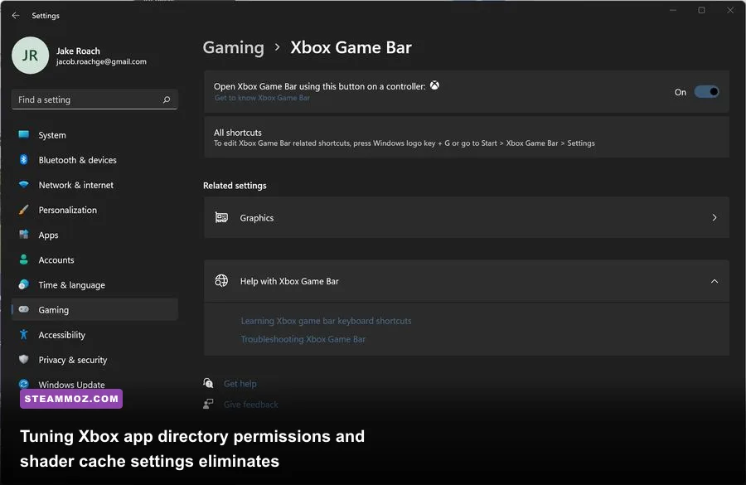Open Graphics settings via chevron arrow
Image resolution: width=746 pixels, height=485 pixels.
[x=715, y=217]
